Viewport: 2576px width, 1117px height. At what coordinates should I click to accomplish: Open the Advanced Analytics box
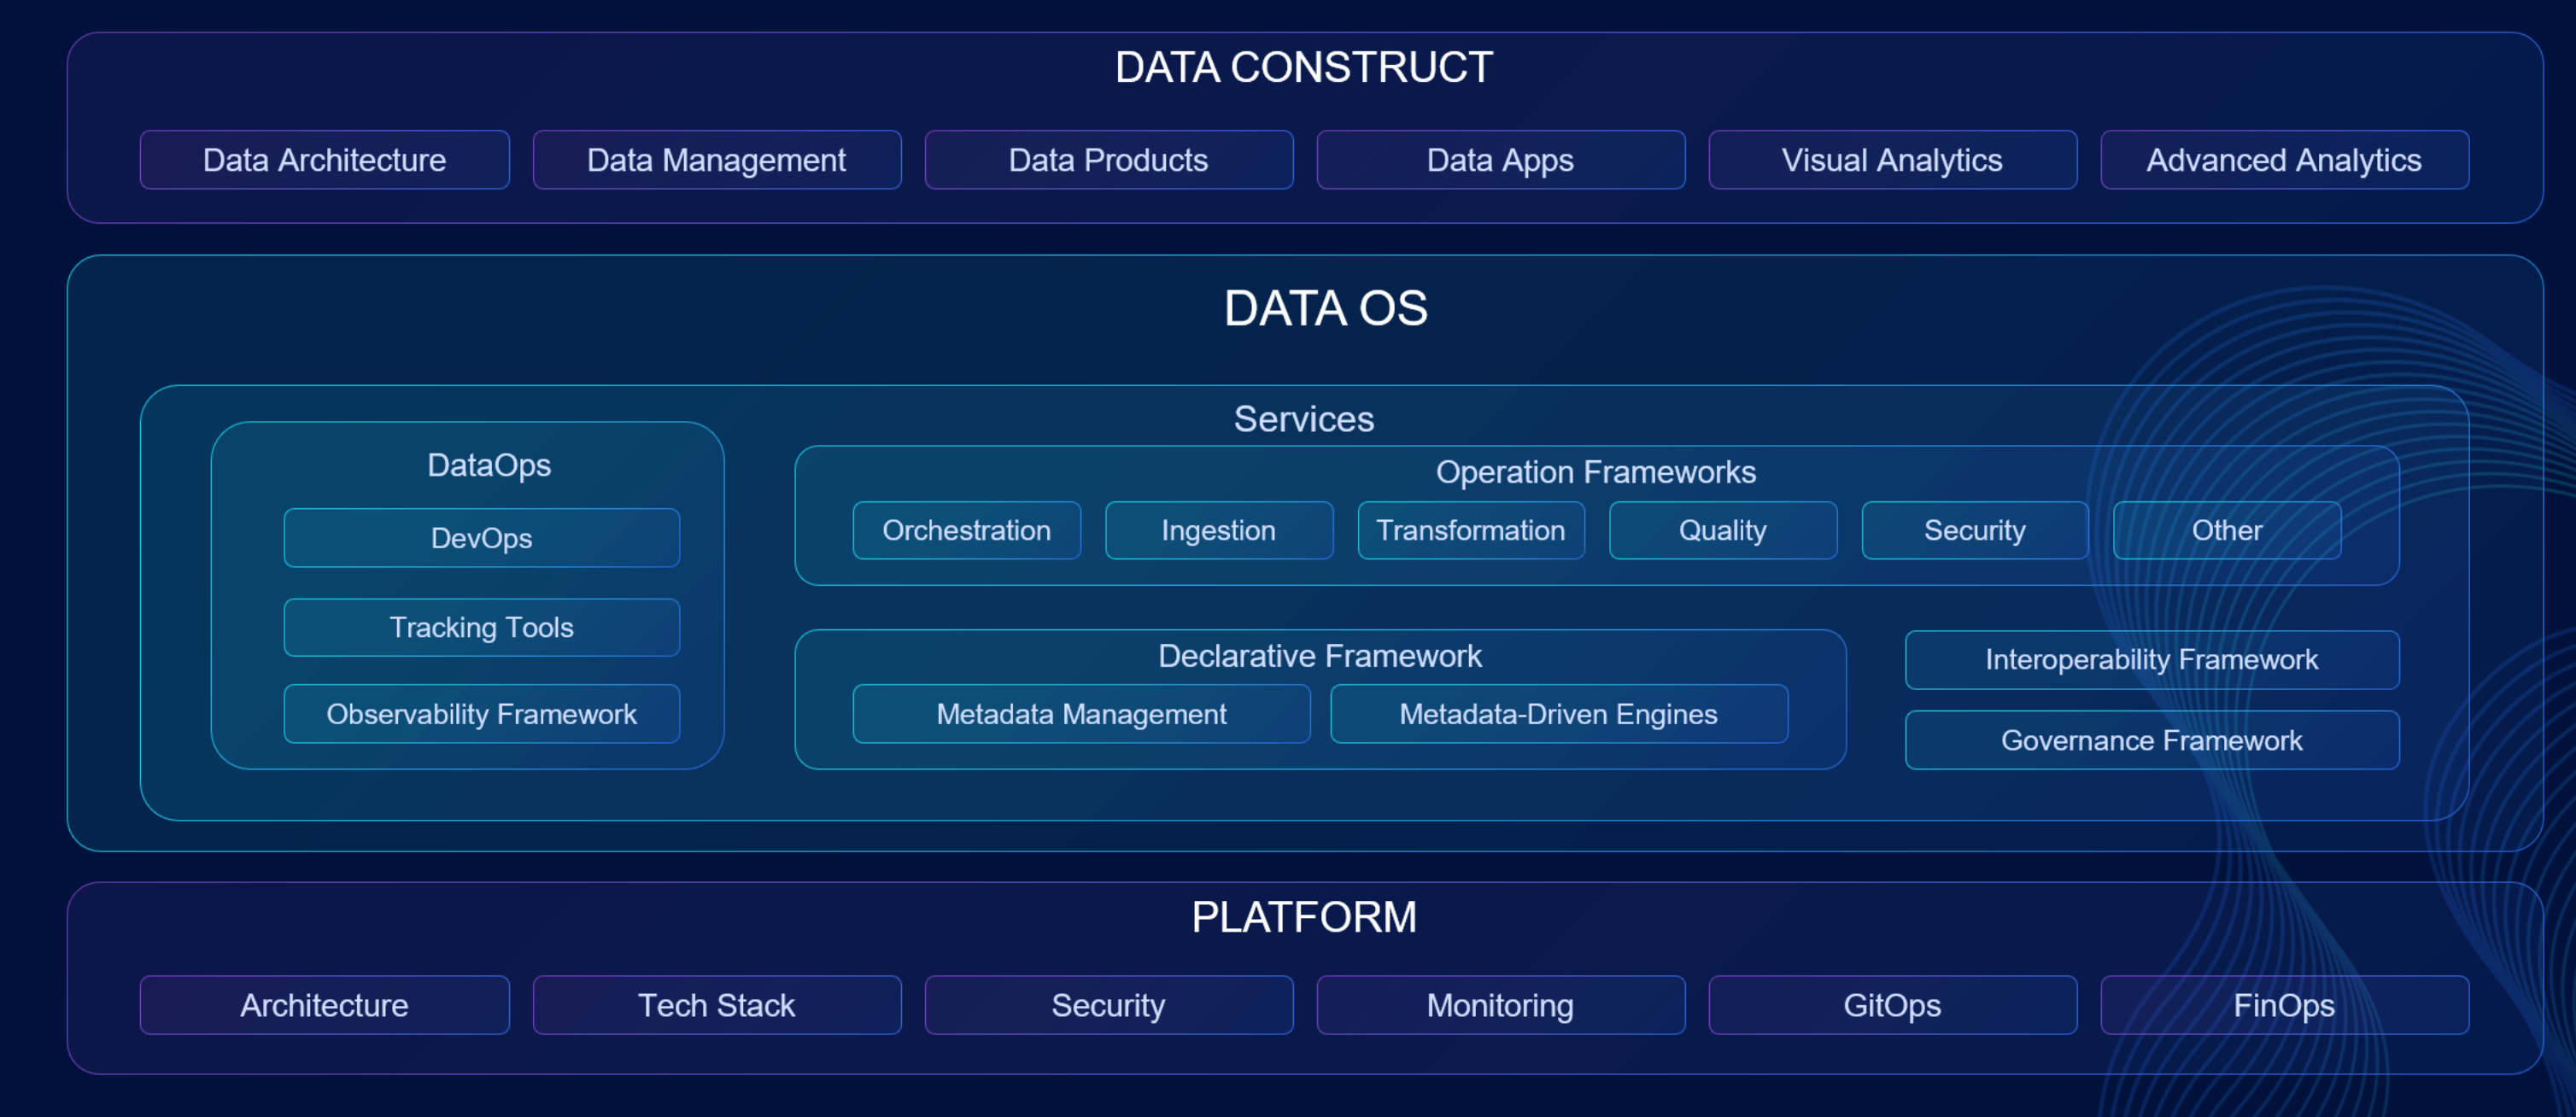(x=2284, y=160)
